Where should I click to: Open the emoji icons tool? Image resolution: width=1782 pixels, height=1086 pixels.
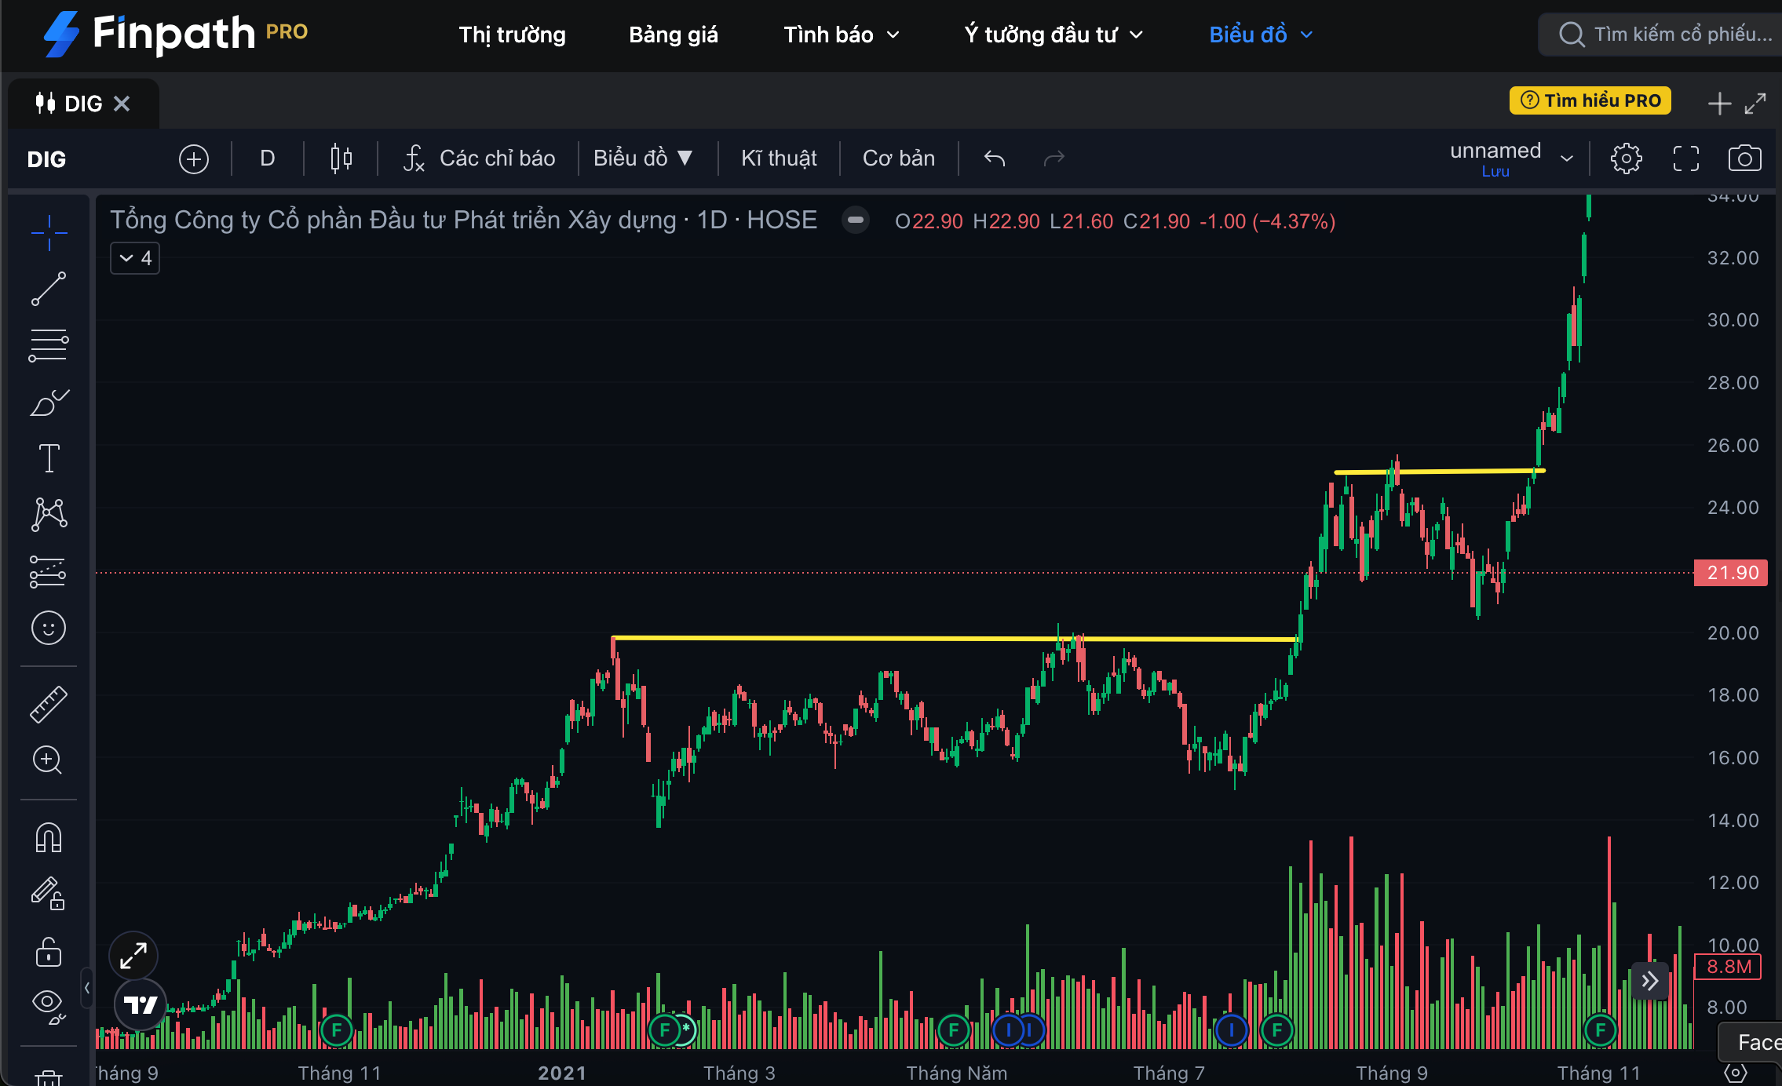(49, 628)
